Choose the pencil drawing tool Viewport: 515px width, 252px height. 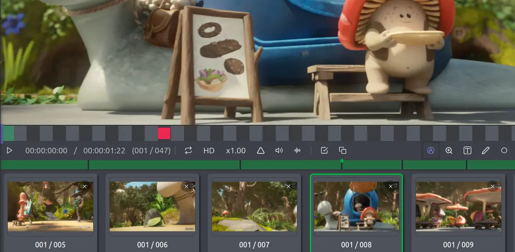coord(486,151)
